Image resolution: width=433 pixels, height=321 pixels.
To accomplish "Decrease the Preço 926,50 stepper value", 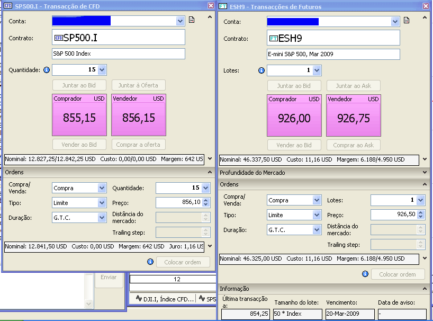I will pyautogui.click(x=421, y=217).
